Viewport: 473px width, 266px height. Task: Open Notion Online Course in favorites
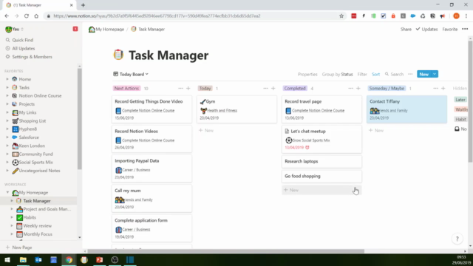coord(40,95)
